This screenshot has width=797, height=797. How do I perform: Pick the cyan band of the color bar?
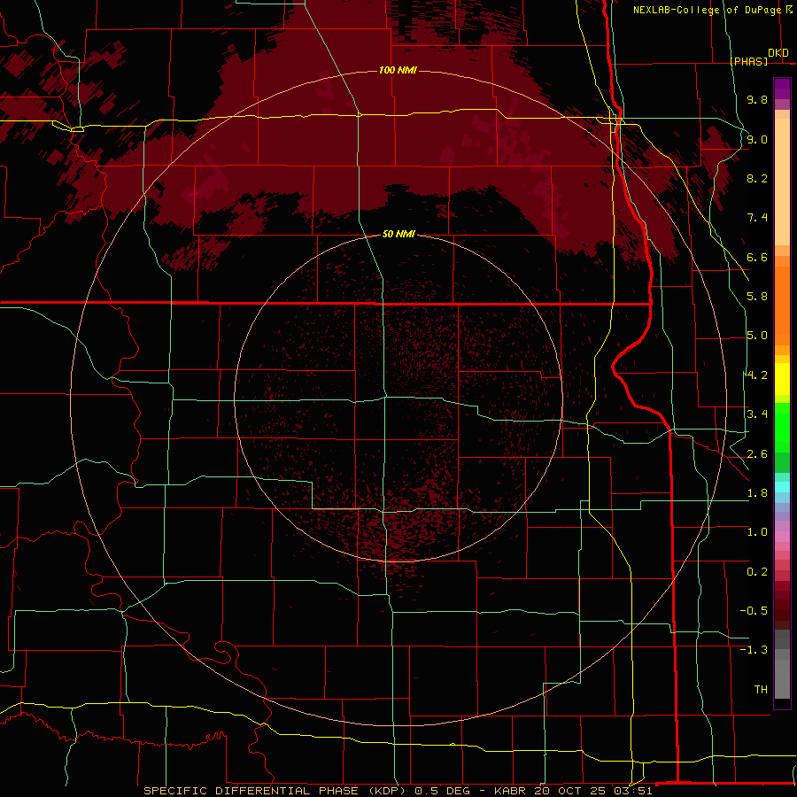click(782, 486)
